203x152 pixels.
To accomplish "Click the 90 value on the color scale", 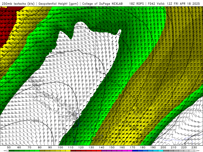I will click(50, 147).
